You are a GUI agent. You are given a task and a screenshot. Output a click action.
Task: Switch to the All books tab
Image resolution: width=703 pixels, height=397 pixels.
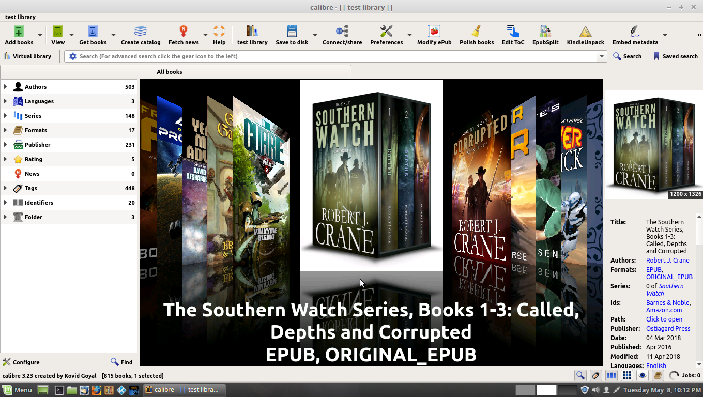tap(176, 72)
